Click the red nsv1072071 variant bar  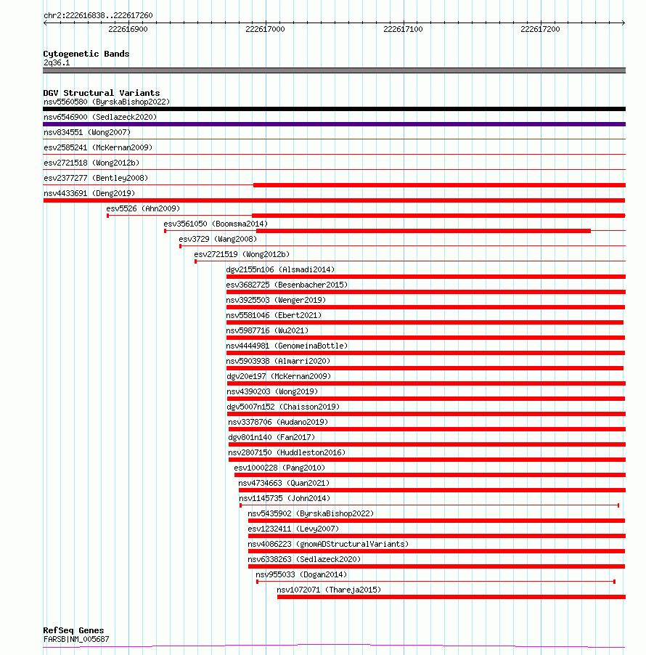click(x=451, y=597)
